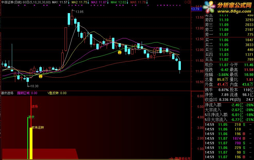Click the yellow 时来运转 signal label
This screenshot has height=160, width=254.
coord(38,128)
